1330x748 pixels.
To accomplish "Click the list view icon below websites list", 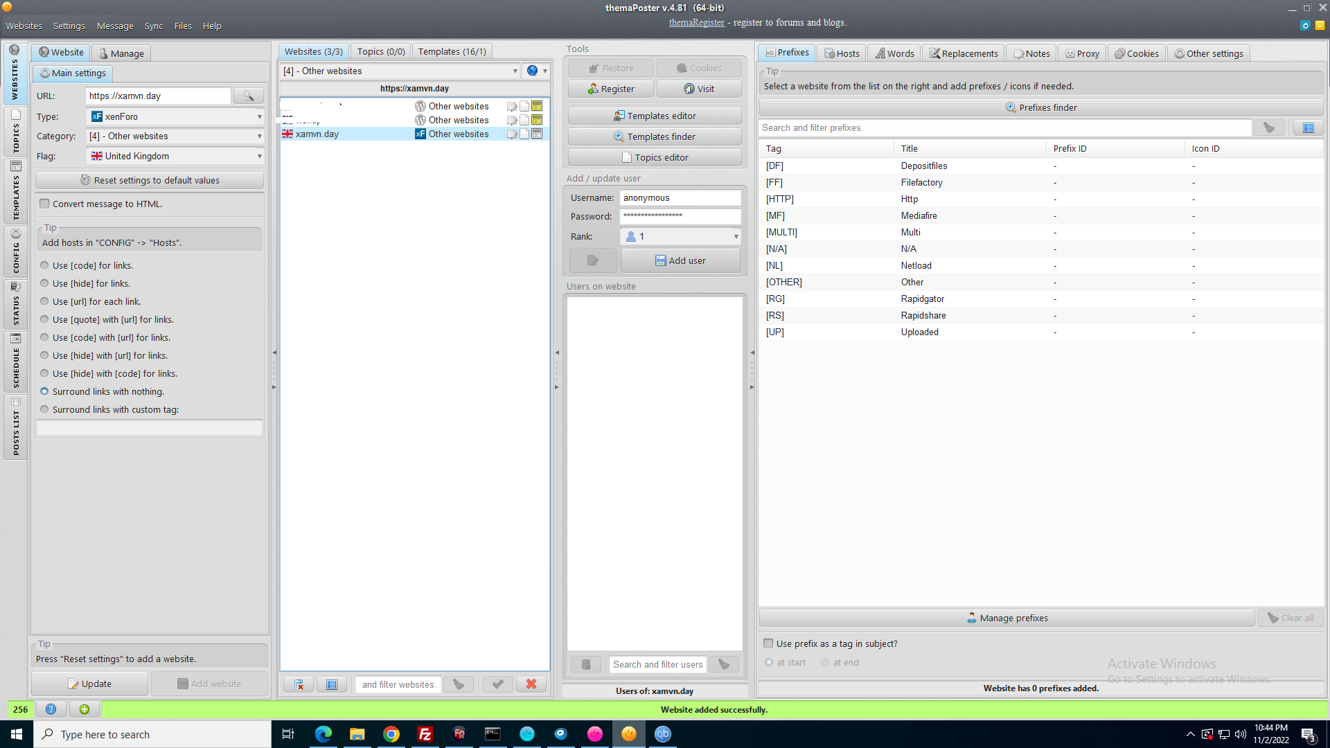I will coord(332,684).
